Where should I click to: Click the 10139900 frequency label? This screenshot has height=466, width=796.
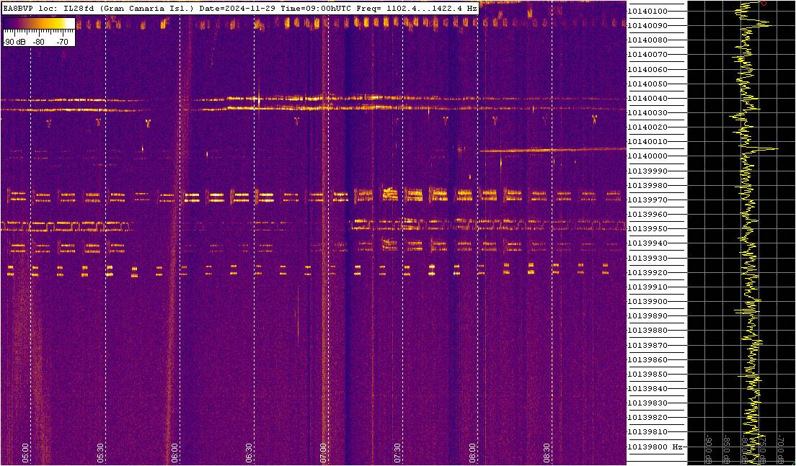click(x=647, y=302)
